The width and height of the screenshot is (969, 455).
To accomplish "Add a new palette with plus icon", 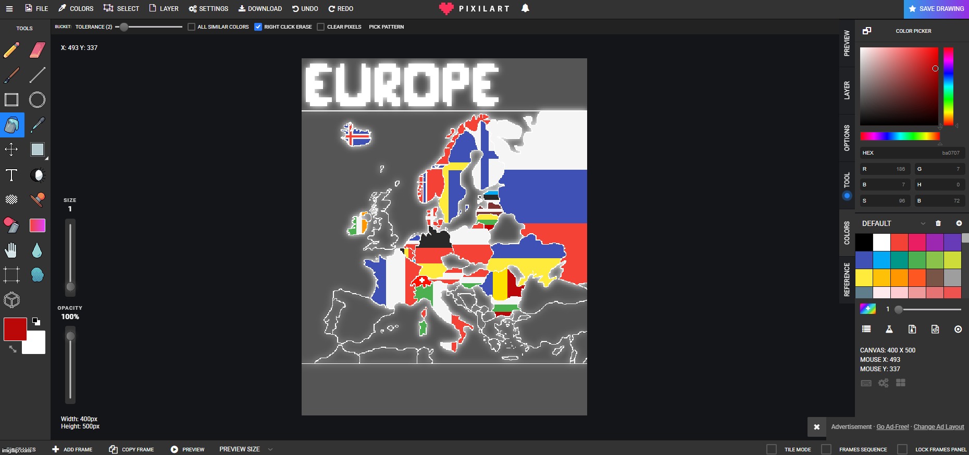I will [x=959, y=223].
